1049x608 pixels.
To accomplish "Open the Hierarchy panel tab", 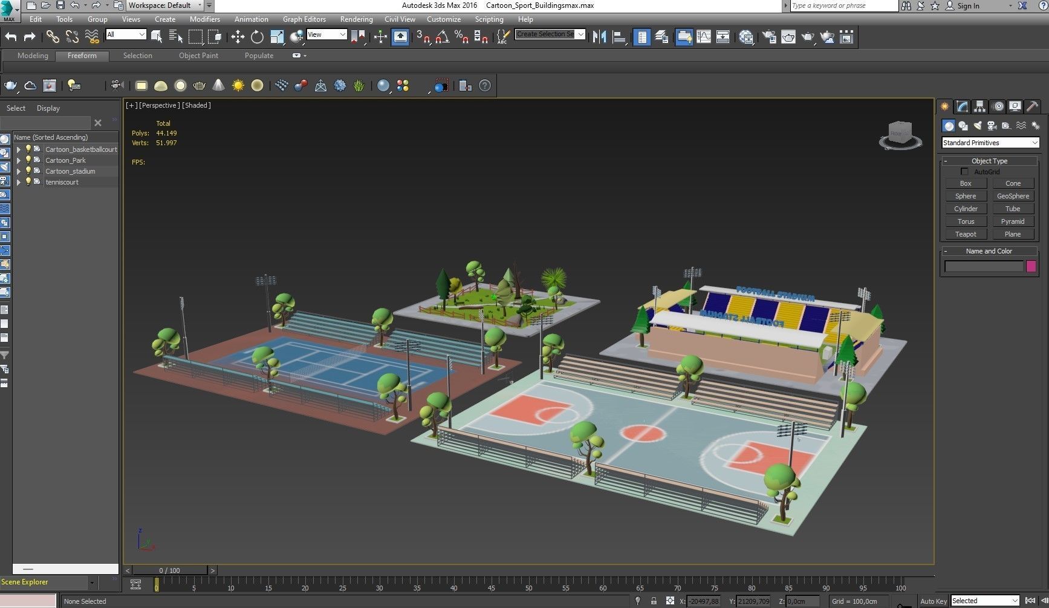I will 980,106.
